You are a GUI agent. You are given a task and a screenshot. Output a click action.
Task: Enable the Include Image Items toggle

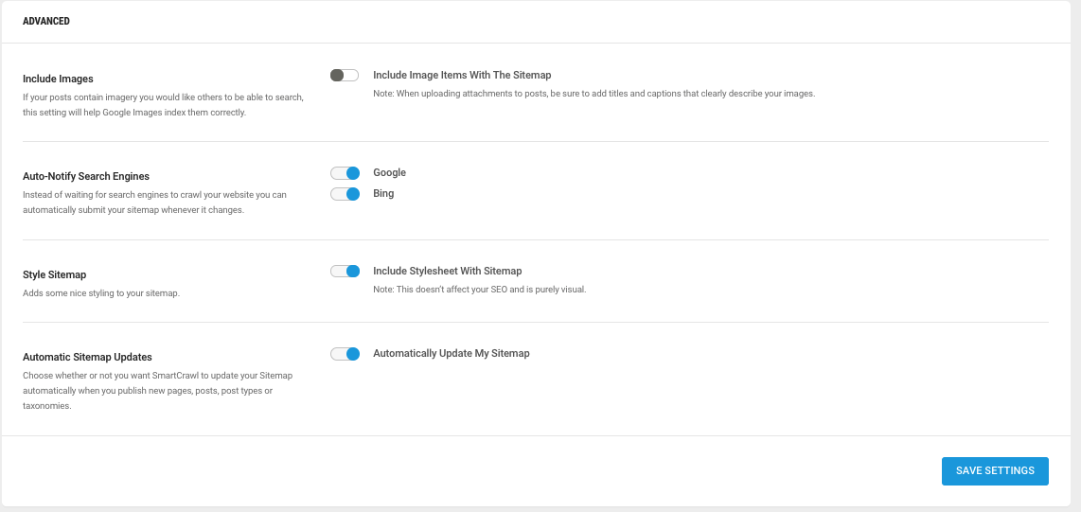click(x=345, y=75)
